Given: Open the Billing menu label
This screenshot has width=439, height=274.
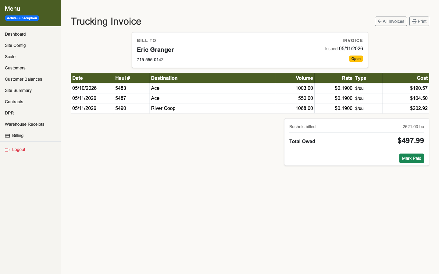Looking at the screenshot, I should click(x=18, y=135).
